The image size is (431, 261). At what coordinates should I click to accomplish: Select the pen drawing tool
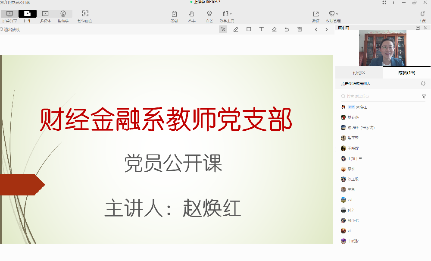(x=236, y=29)
